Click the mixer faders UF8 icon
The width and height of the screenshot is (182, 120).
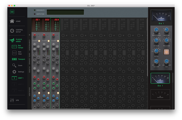coord(12,100)
